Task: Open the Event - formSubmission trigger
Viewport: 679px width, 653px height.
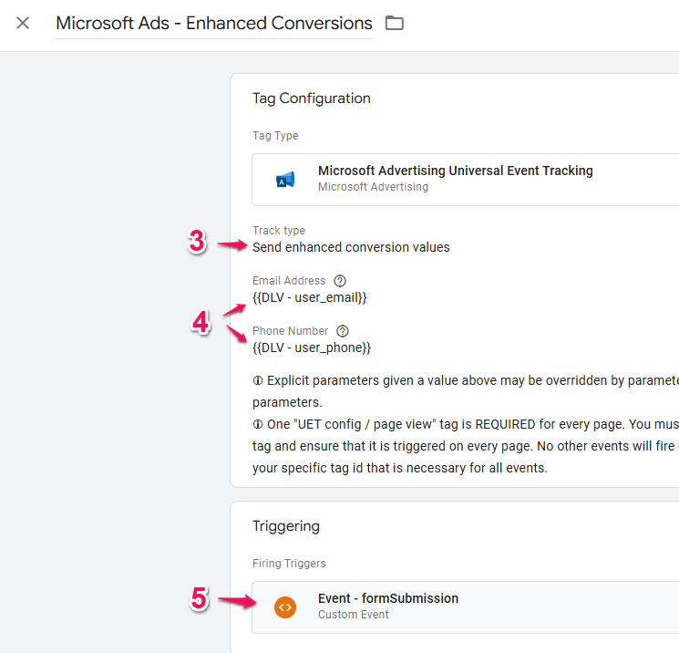Action: click(465, 607)
